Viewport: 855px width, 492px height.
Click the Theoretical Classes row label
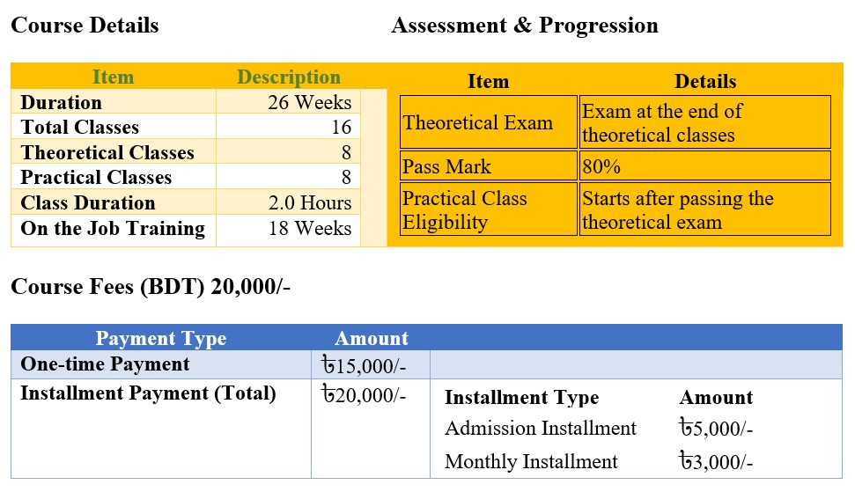(x=107, y=153)
